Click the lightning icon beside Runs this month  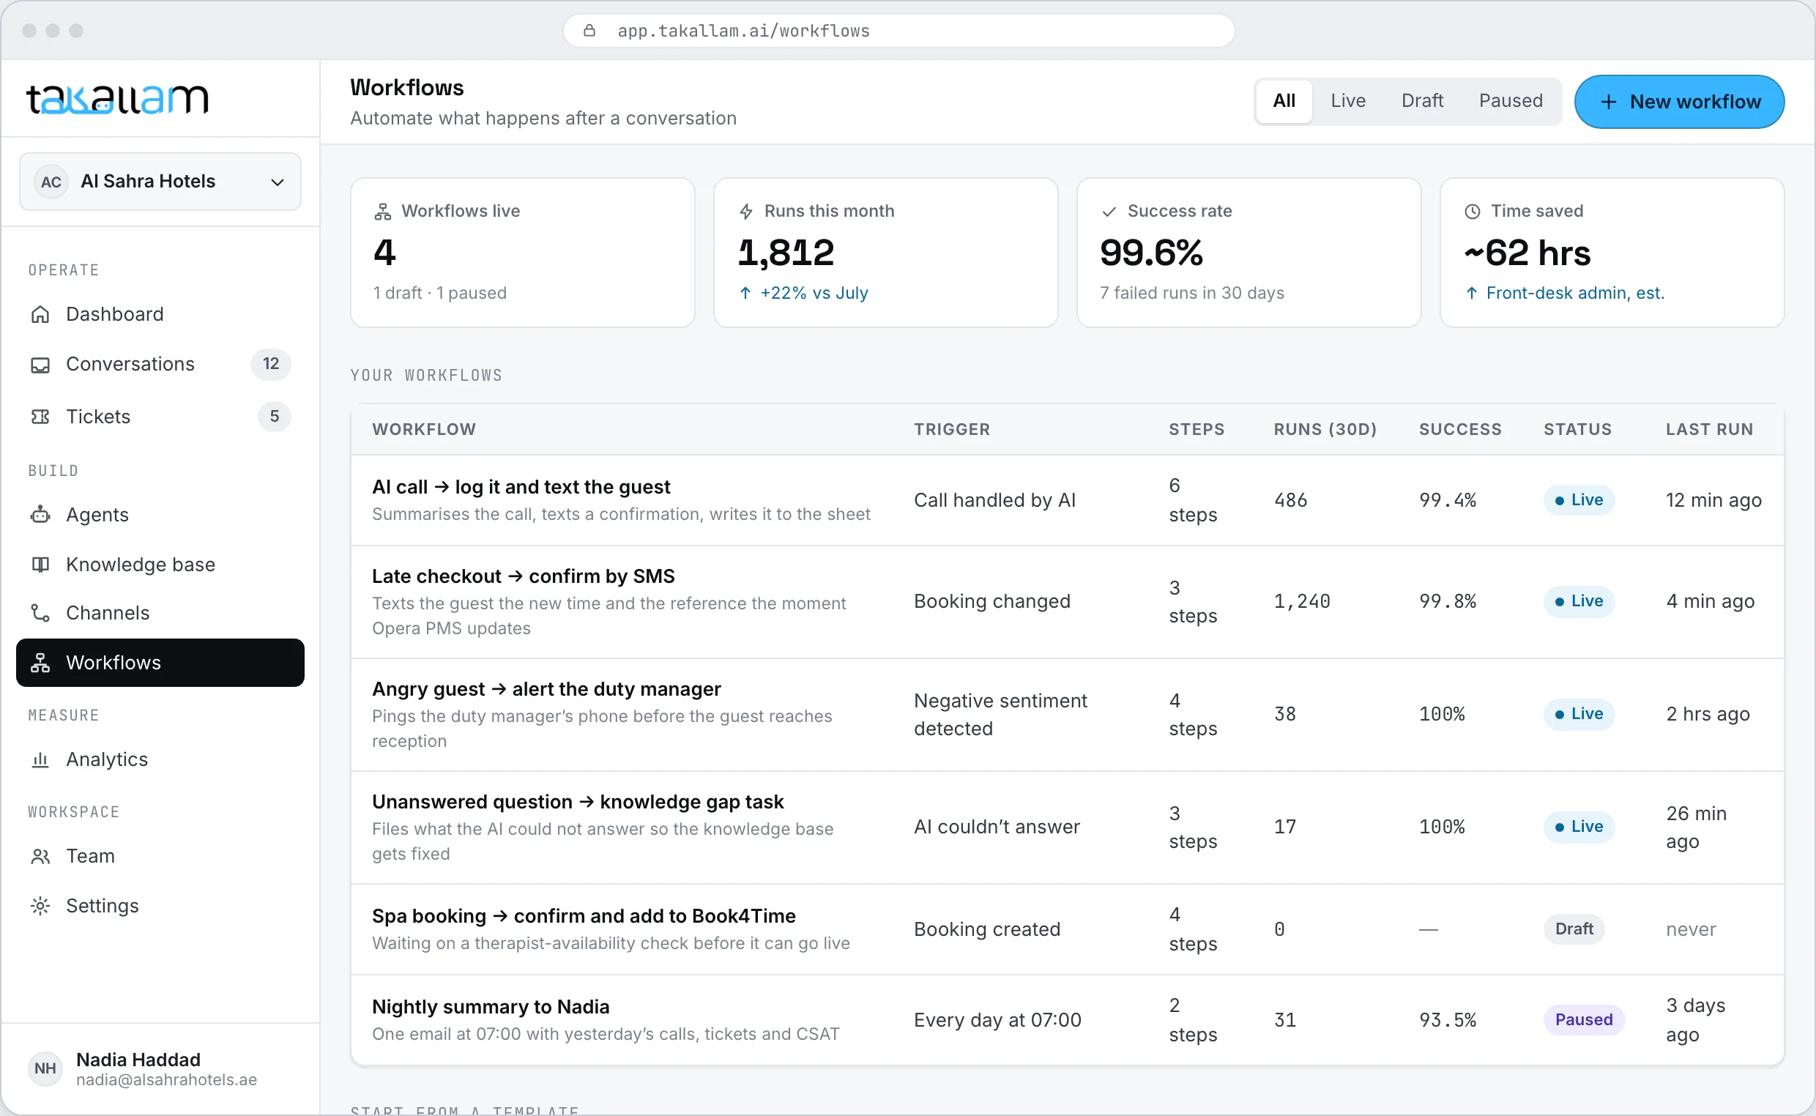[x=746, y=212]
